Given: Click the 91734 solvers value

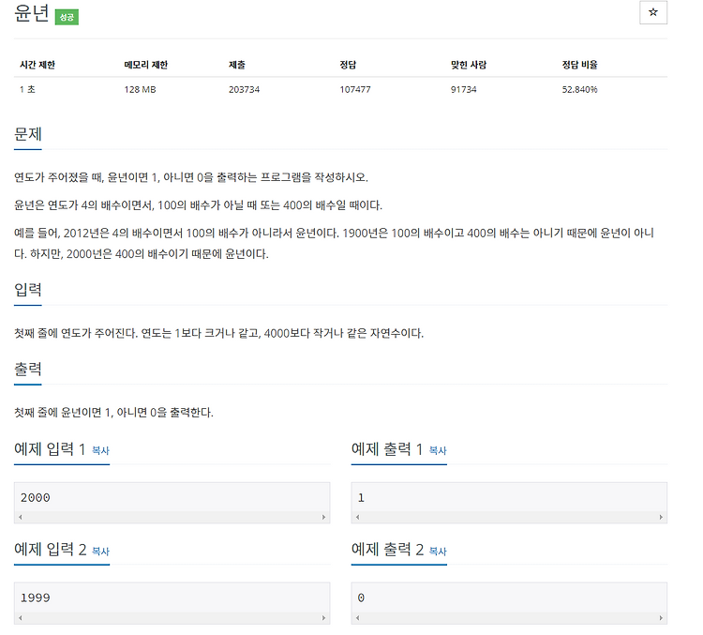Looking at the screenshot, I should pyautogui.click(x=464, y=89).
